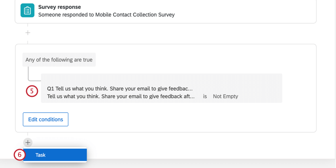Click the truncated 'feedback aft...' choice line
The width and height of the screenshot is (336, 168).
pos(121,96)
